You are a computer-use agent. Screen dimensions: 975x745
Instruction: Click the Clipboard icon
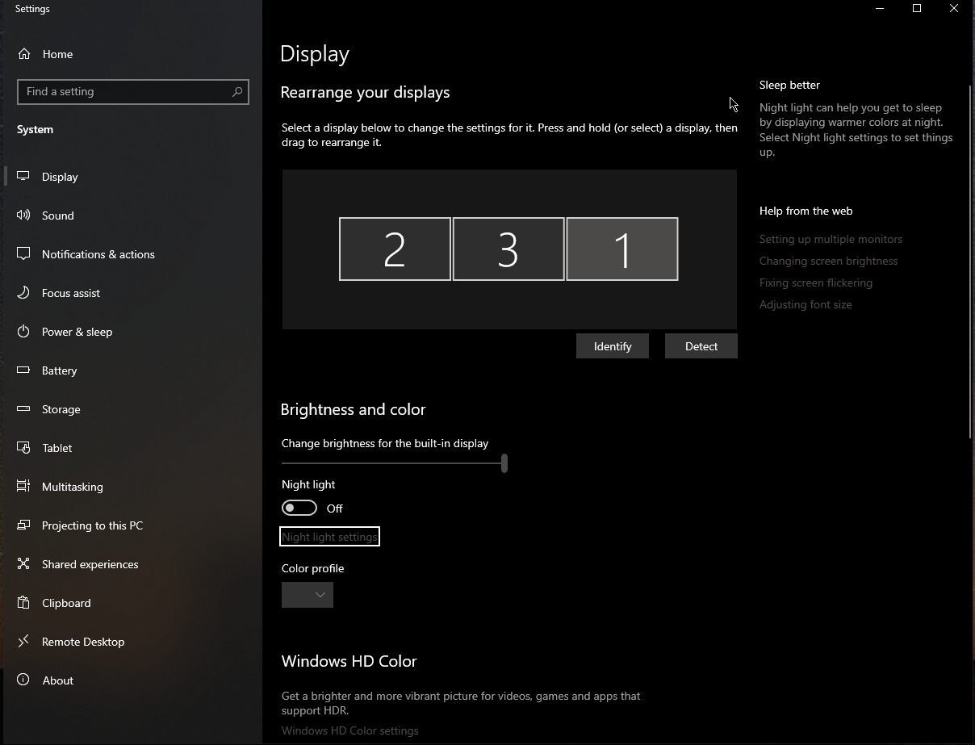coord(24,603)
